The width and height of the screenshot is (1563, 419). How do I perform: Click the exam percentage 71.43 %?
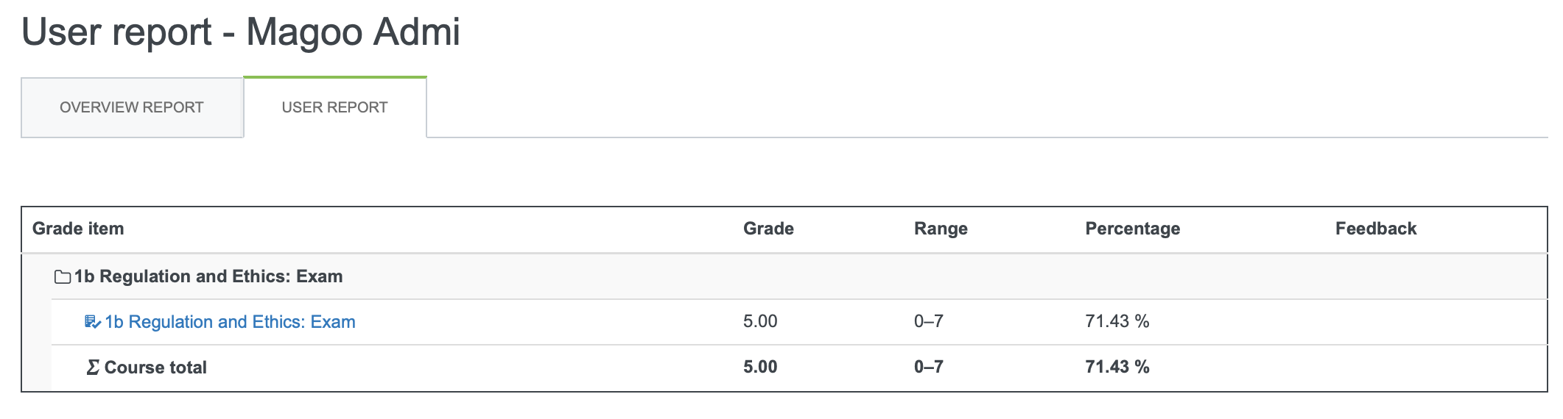click(x=1117, y=321)
